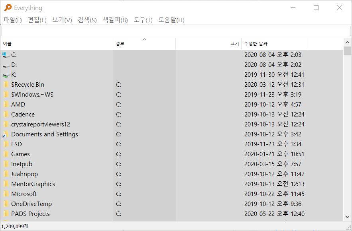352x231 pixels.
Task: Click the Cadence folder icon
Action: (x=6, y=115)
